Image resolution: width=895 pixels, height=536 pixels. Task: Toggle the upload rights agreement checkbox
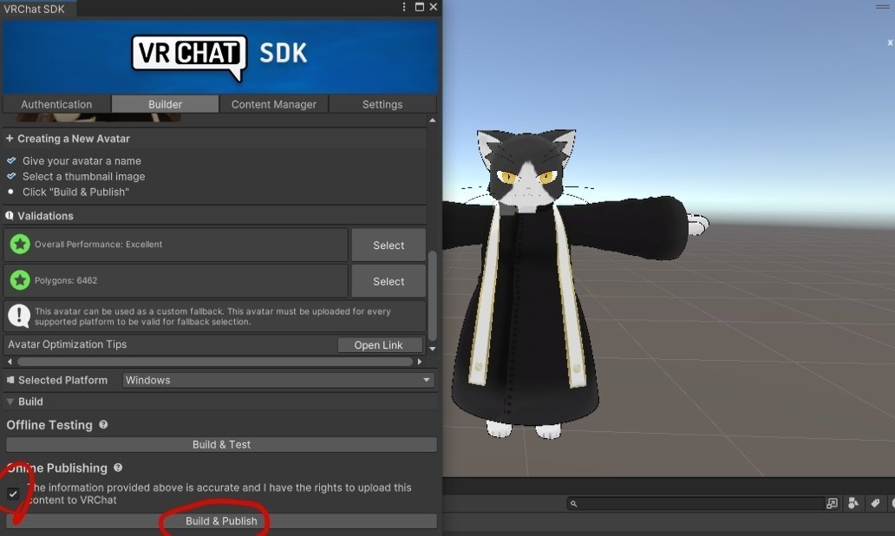13,494
